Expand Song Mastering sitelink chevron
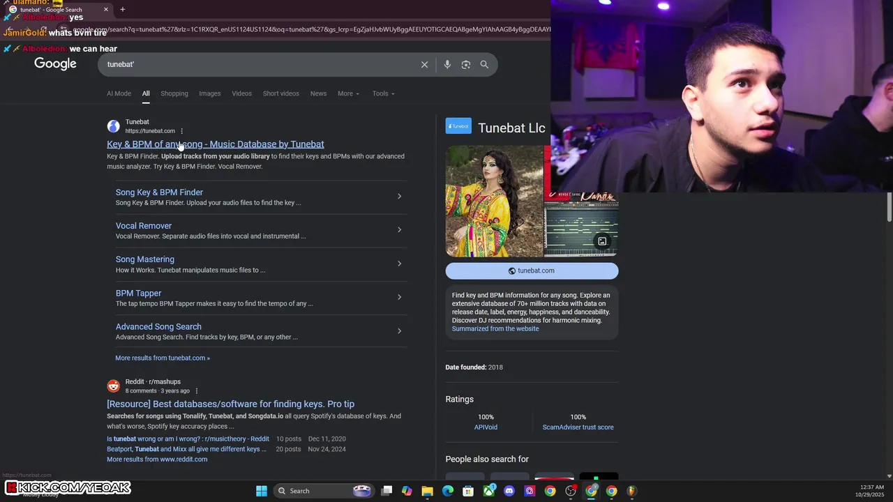The width and height of the screenshot is (893, 502). point(399,264)
